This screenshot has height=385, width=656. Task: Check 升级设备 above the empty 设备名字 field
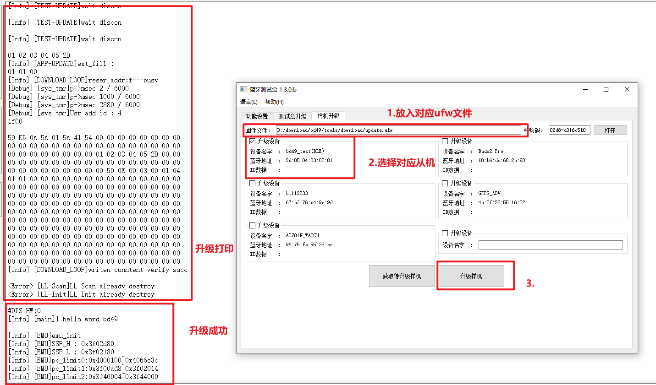445,233
